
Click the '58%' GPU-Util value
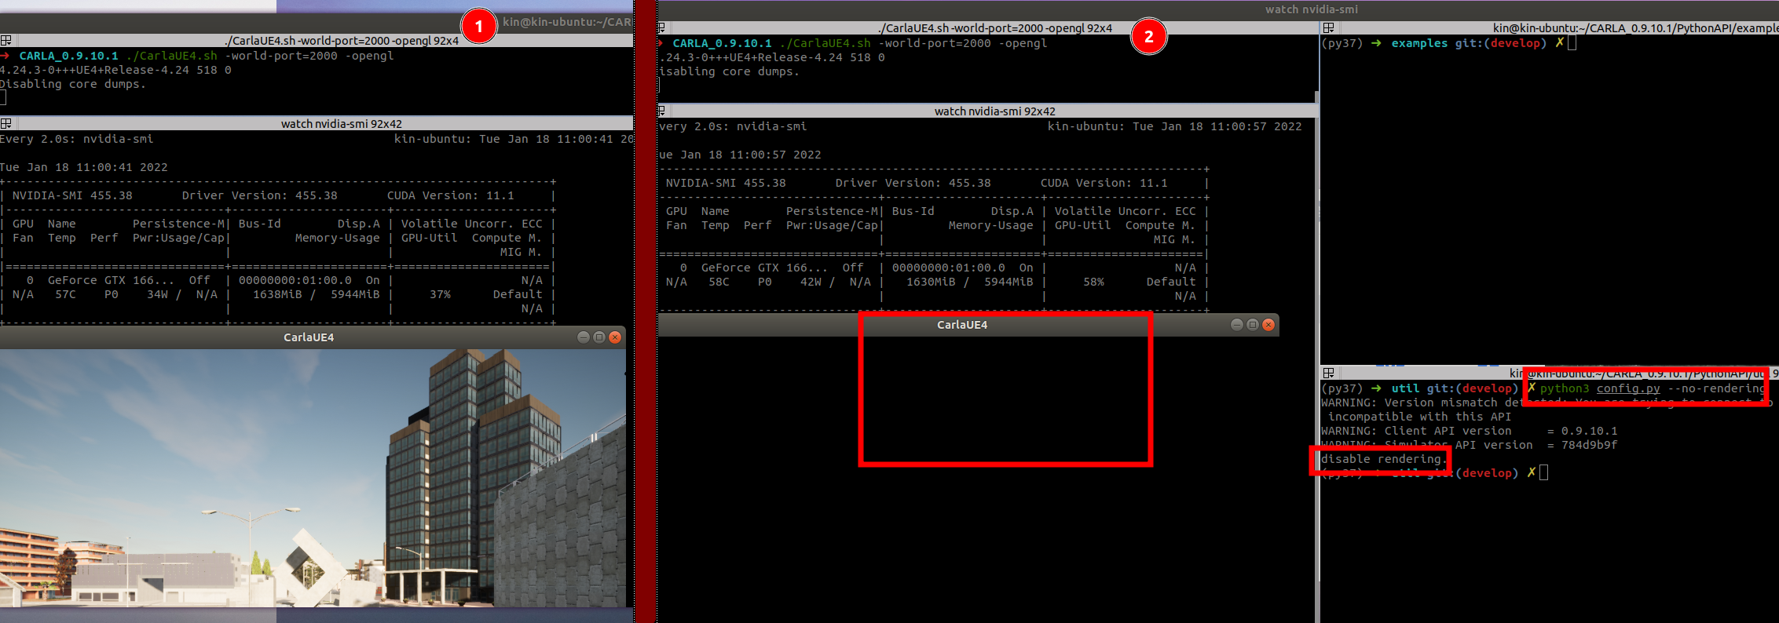(x=1093, y=282)
